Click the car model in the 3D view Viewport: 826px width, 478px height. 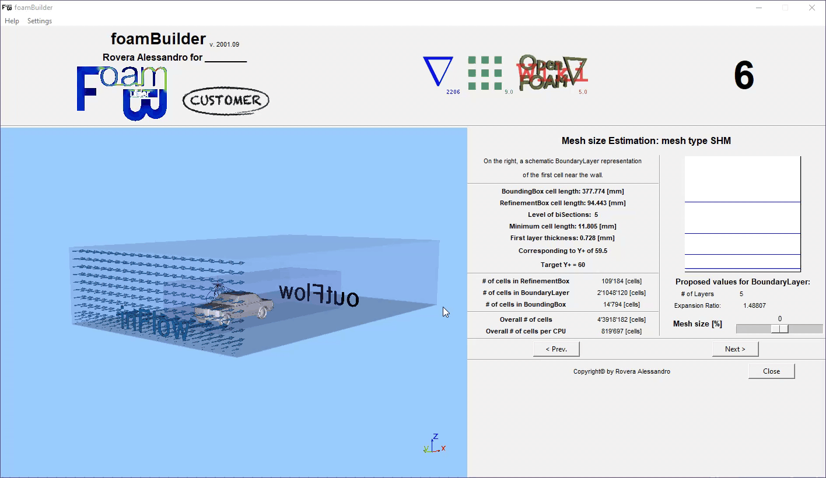pos(233,308)
